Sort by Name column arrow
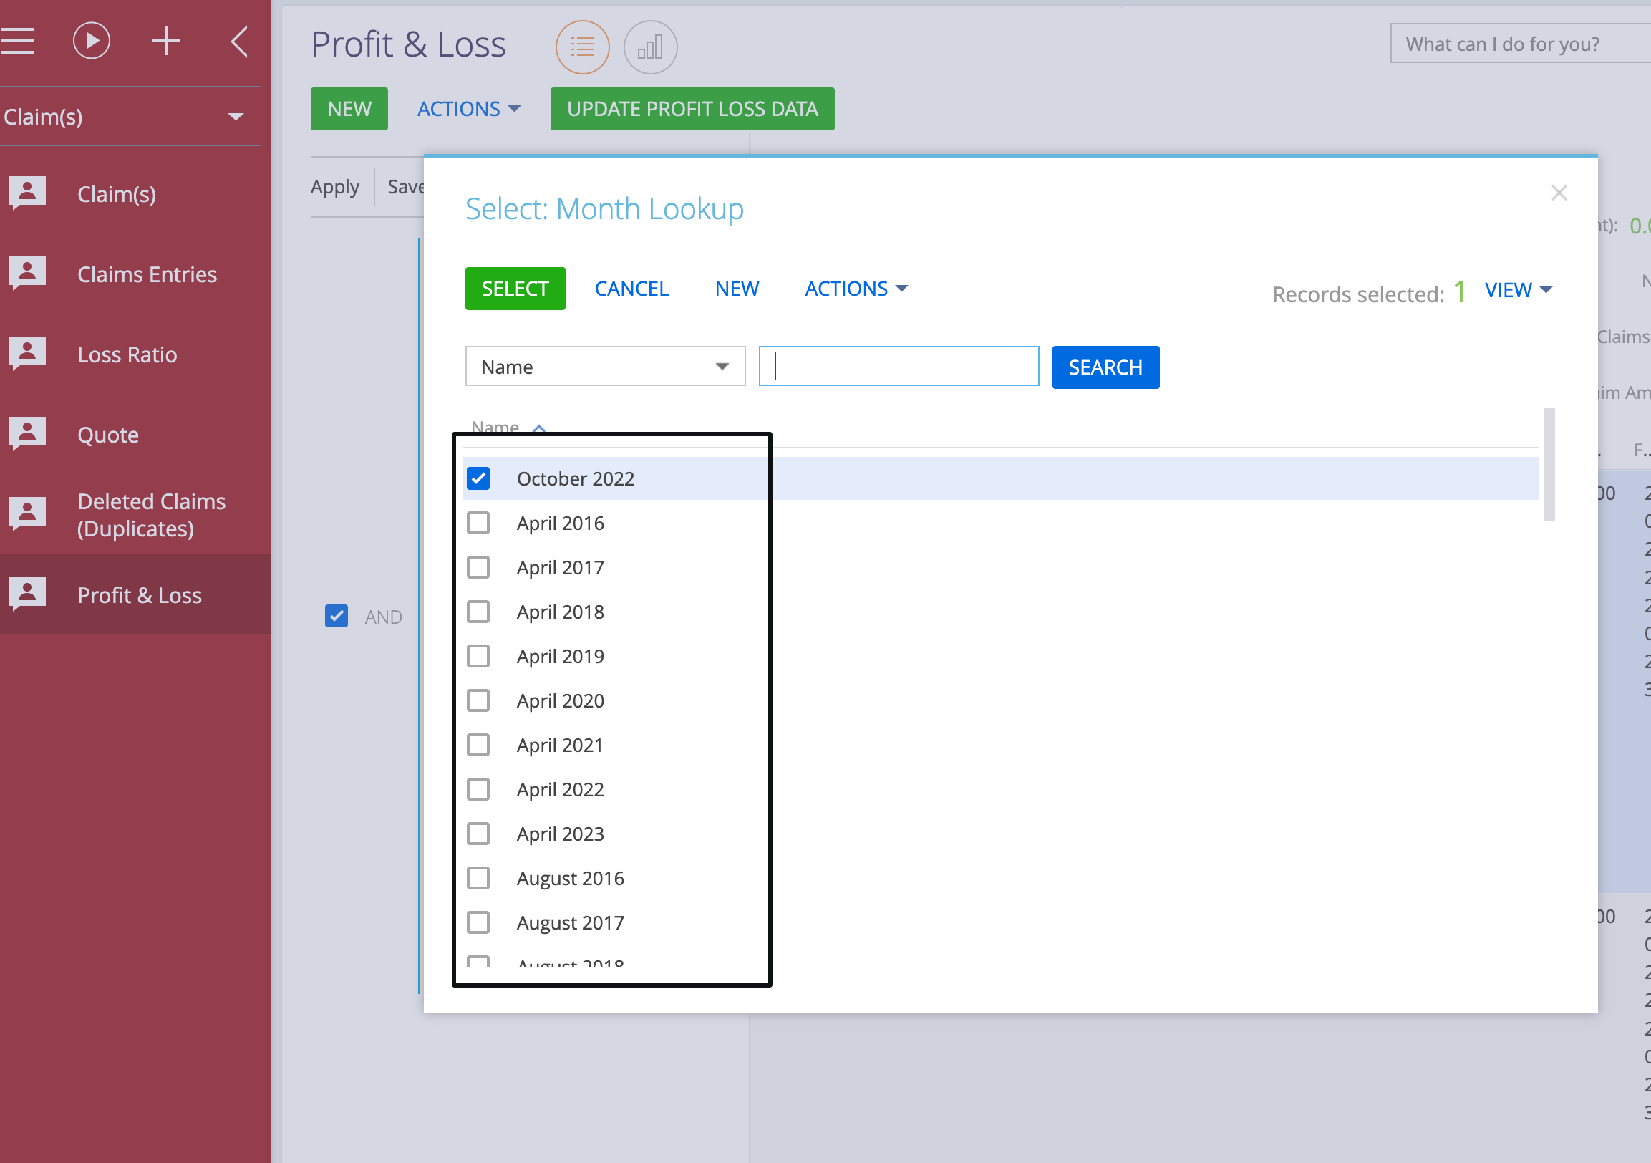The width and height of the screenshot is (1651, 1163). click(538, 428)
